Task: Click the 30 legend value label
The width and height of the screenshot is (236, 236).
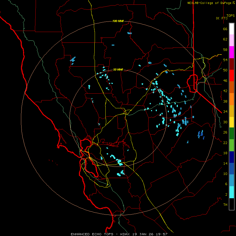Action: 225,122
